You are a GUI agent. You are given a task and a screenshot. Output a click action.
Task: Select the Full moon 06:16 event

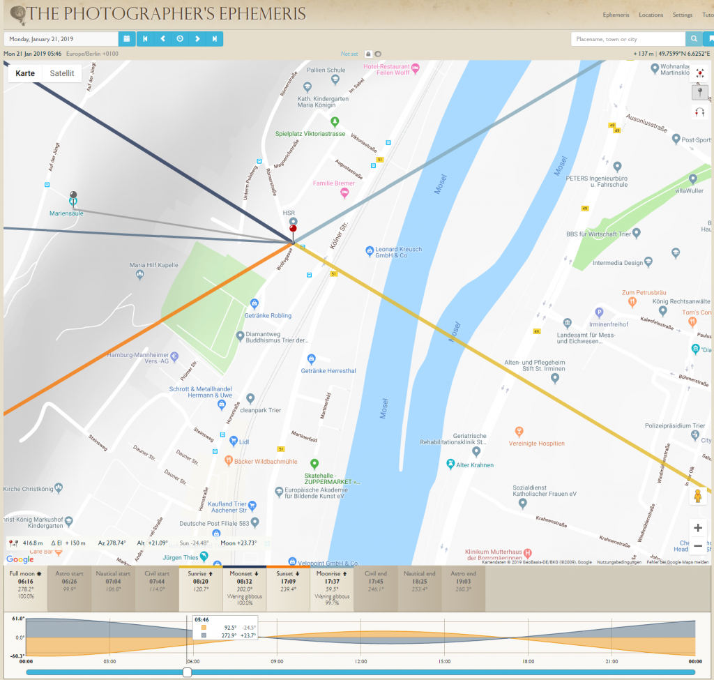coord(26,589)
